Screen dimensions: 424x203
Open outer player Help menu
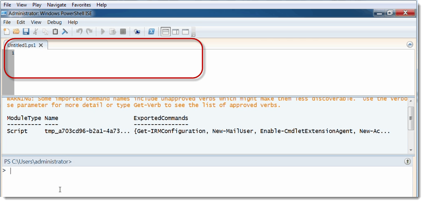click(101, 4)
